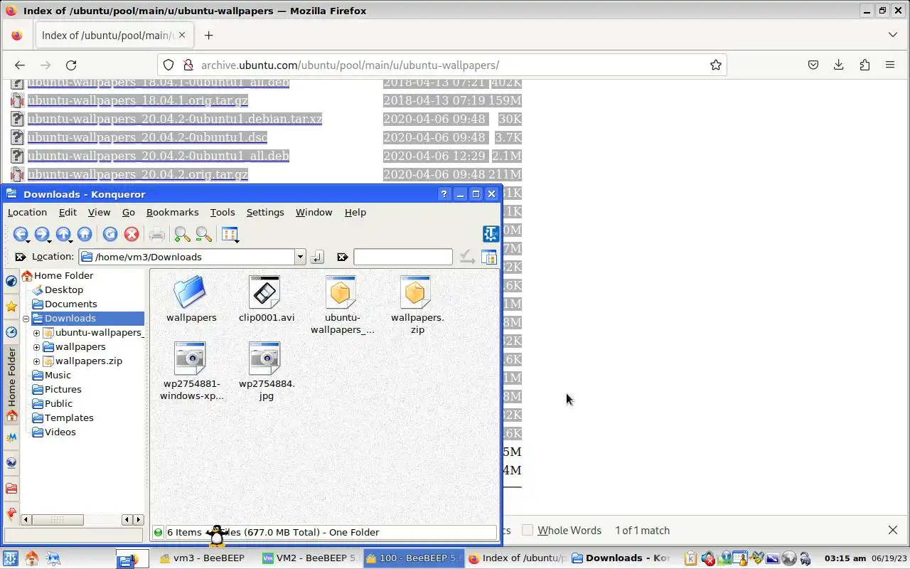Click the /home/vm3/Downloads location field
Image resolution: width=910 pixels, height=569 pixels.
pos(187,257)
